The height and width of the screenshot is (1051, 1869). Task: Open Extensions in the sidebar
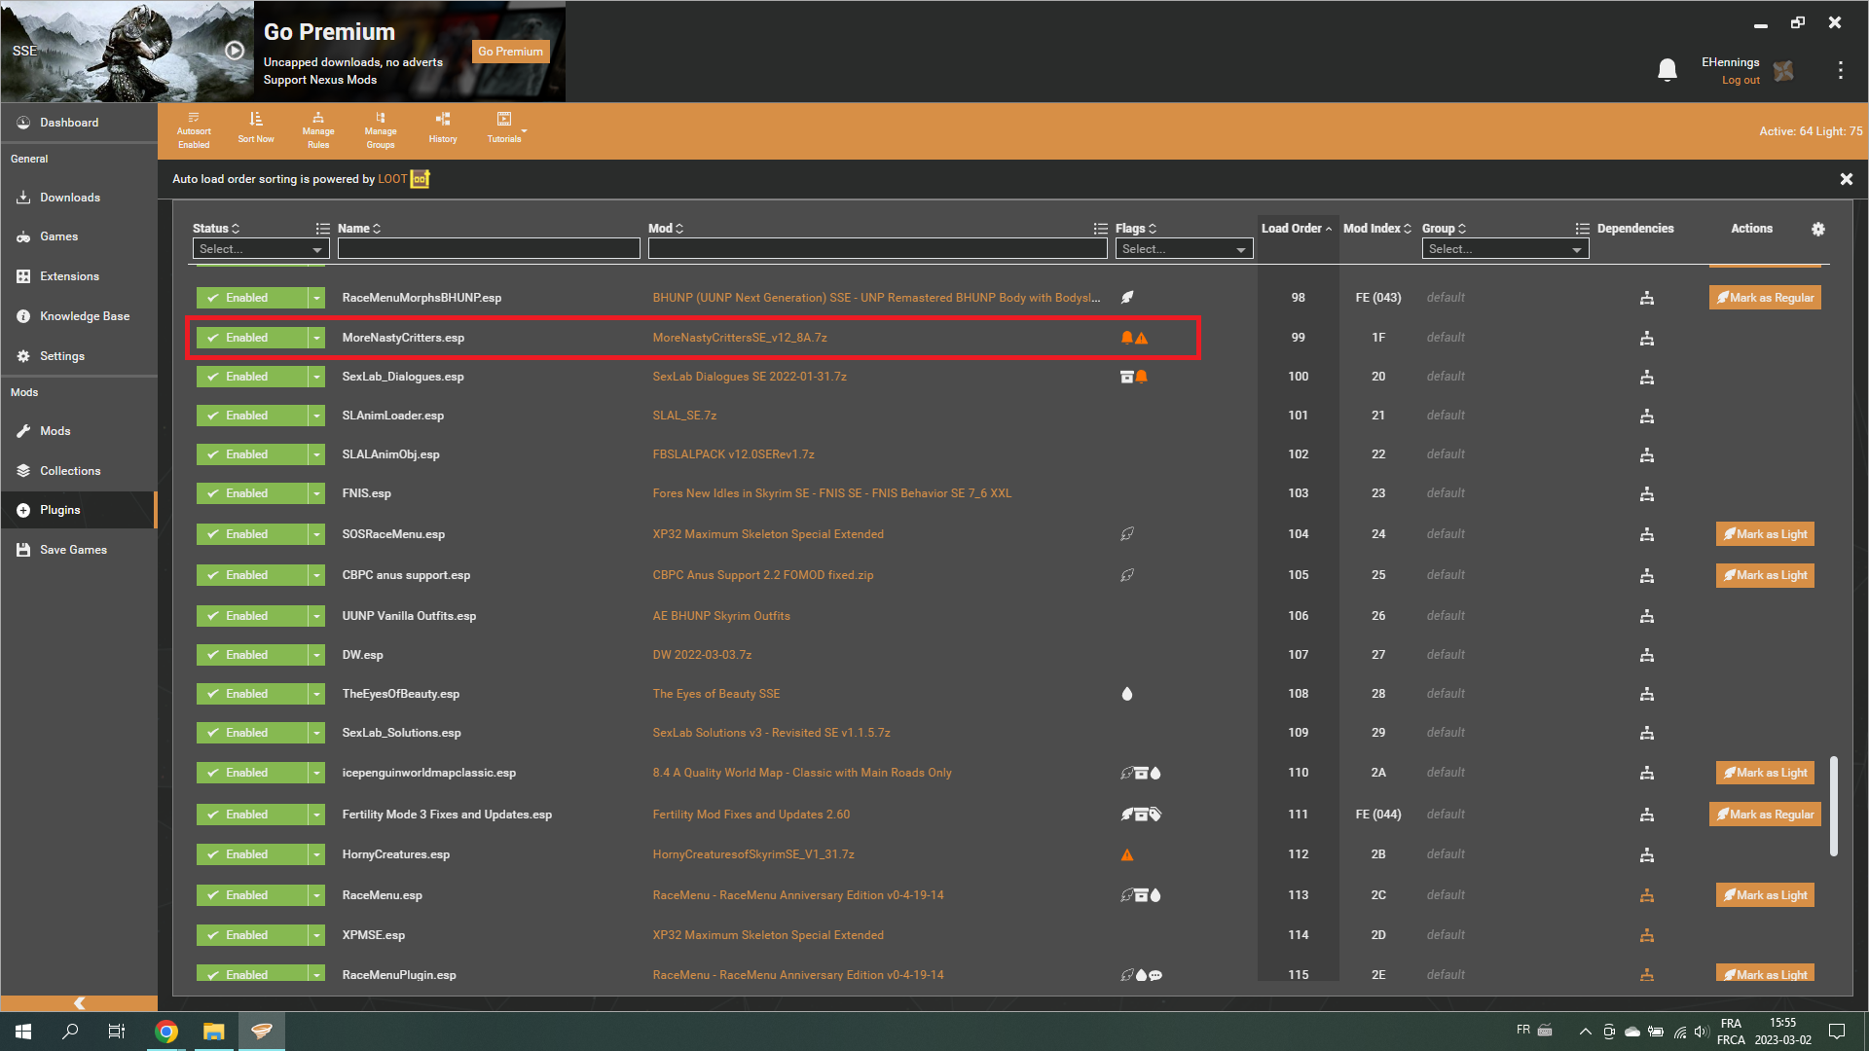click(x=79, y=276)
